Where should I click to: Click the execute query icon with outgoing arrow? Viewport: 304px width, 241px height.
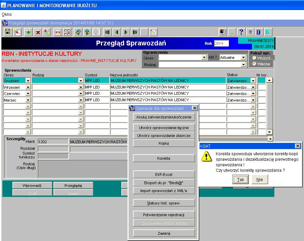click(x=87, y=32)
